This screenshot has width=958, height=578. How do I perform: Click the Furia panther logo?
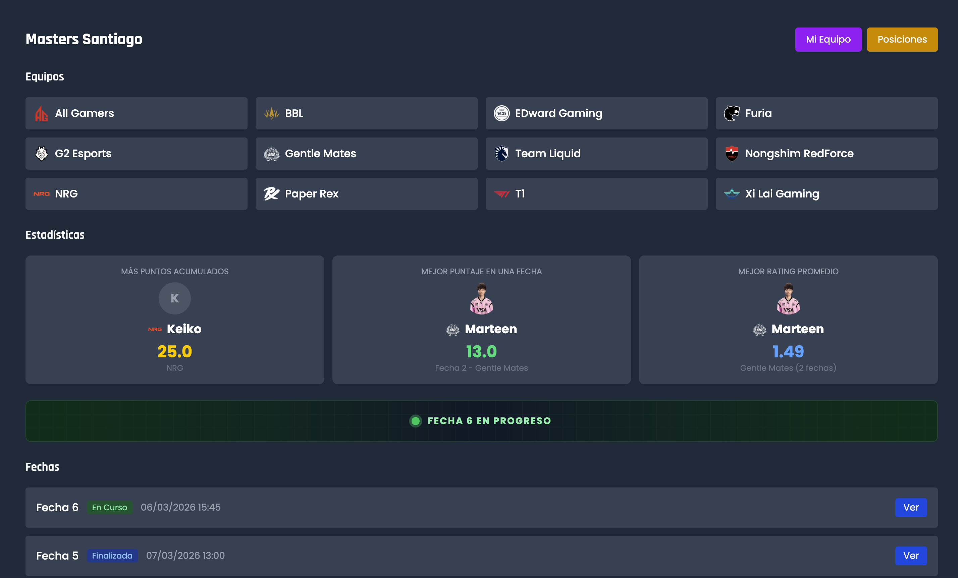(731, 114)
